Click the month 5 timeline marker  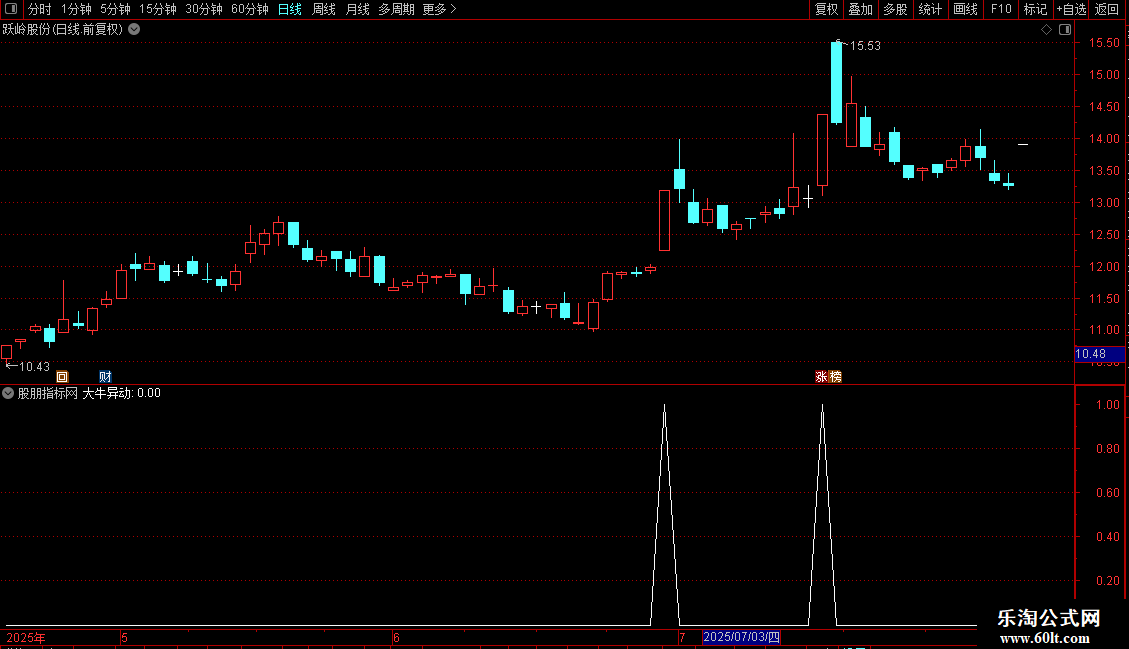(x=125, y=637)
